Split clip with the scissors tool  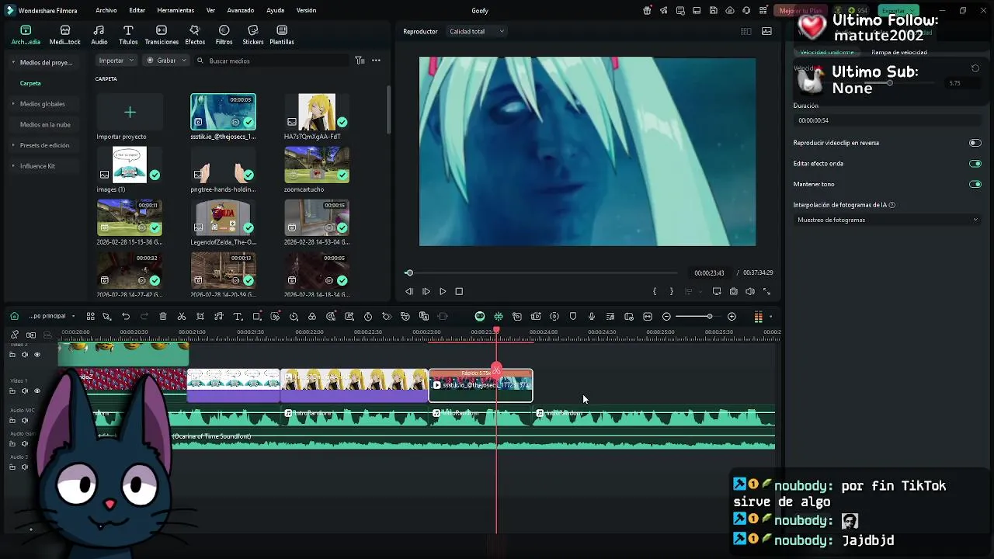tap(182, 317)
